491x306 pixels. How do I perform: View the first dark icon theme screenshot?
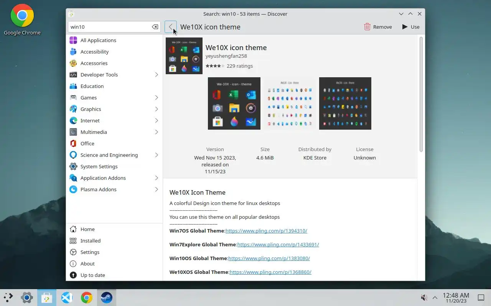pyautogui.click(x=234, y=103)
